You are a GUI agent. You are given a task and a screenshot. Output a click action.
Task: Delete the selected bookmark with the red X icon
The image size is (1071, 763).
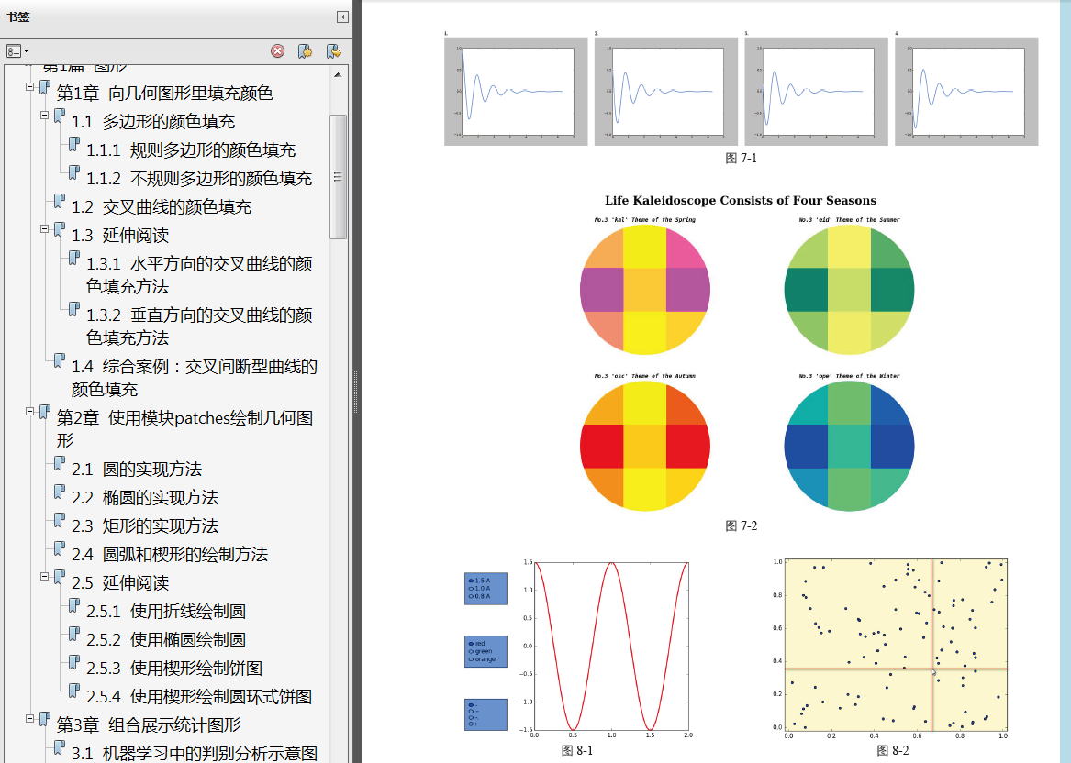click(277, 51)
